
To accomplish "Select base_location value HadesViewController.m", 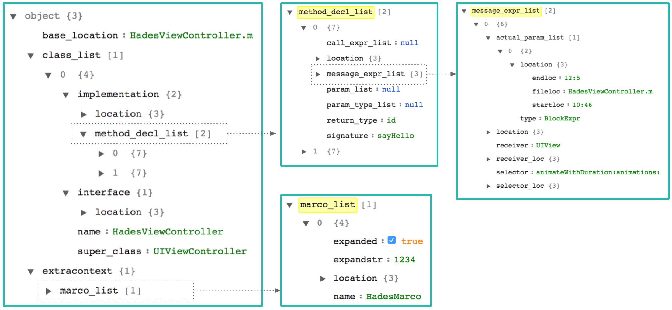I will tap(192, 35).
